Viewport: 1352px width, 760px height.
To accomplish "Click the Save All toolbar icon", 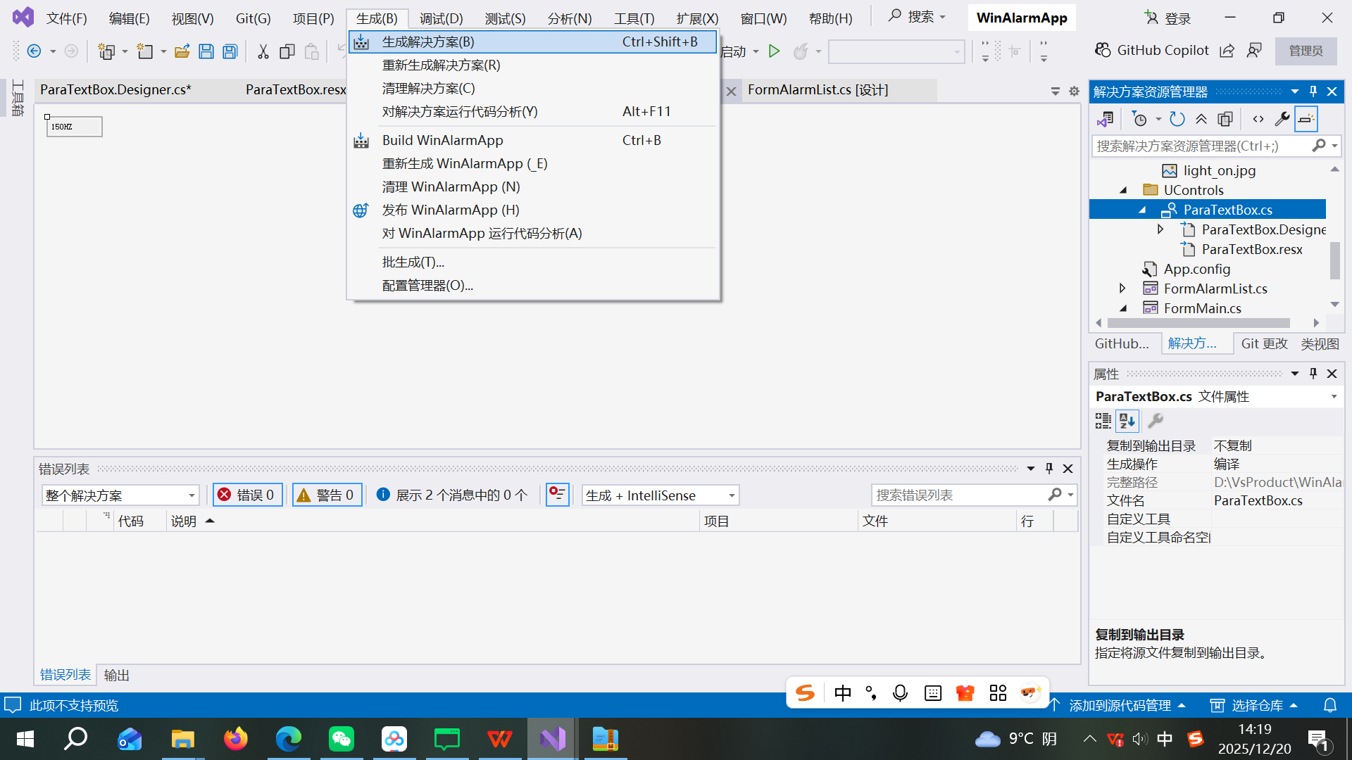I will click(230, 51).
